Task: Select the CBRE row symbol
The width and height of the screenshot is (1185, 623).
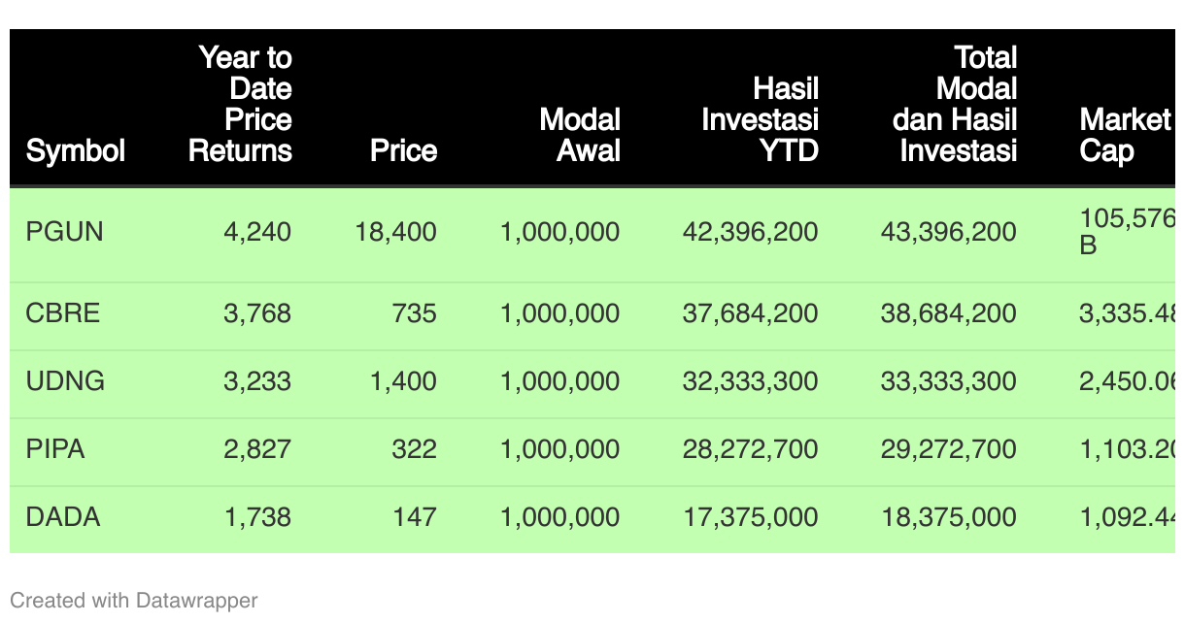Action: click(x=63, y=313)
